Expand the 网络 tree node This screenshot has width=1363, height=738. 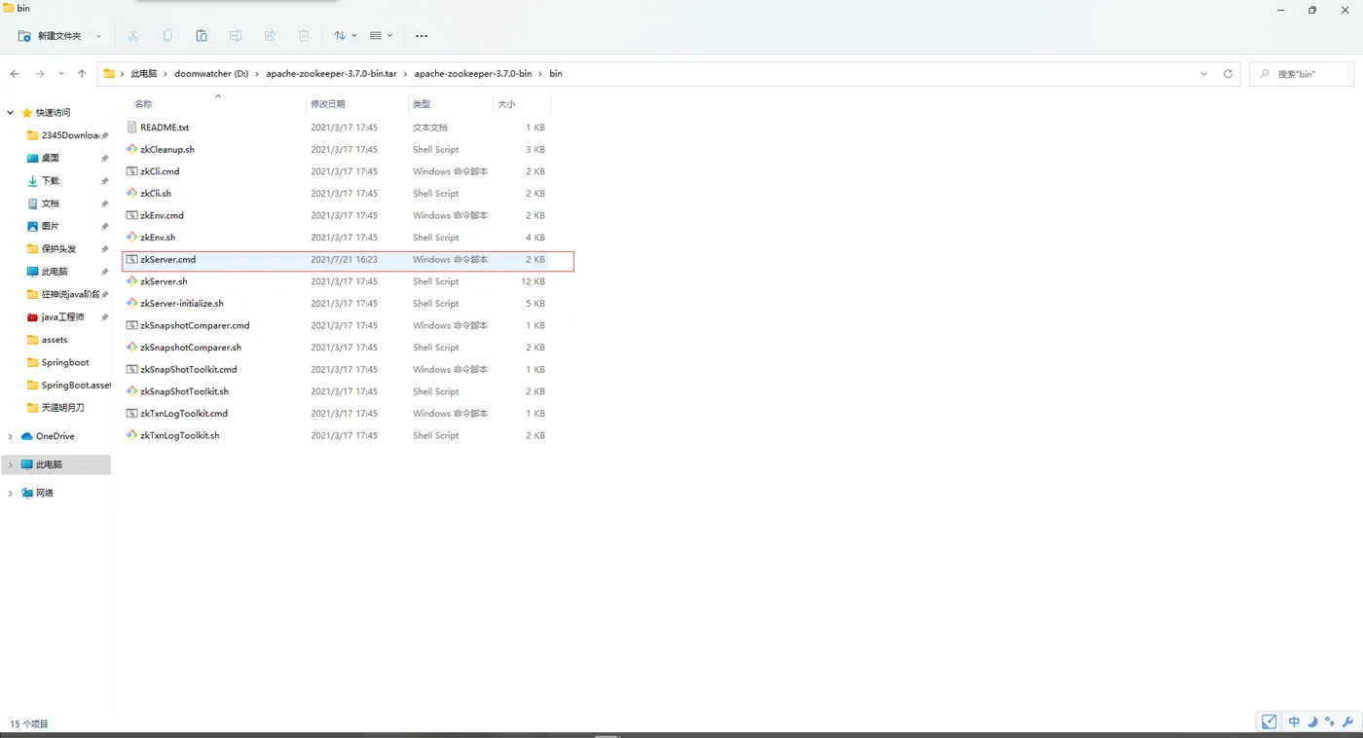point(11,494)
